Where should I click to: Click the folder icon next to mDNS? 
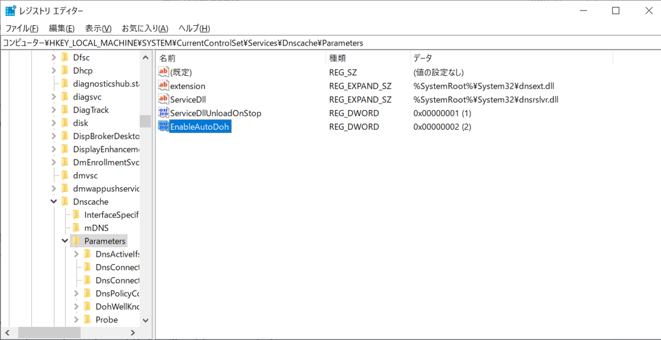[x=76, y=228]
